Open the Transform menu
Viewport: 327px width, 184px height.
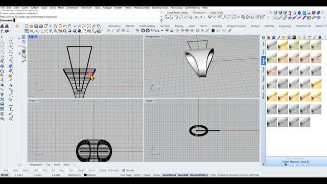[x=86, y=8]
